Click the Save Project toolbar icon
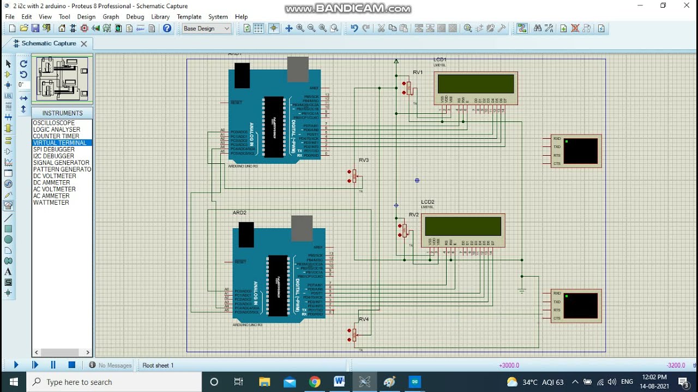The height and width of the screenshot is (392, 698). pos(35,28)
